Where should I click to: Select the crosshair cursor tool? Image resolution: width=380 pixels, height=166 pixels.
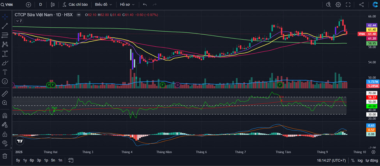point(5,16)
